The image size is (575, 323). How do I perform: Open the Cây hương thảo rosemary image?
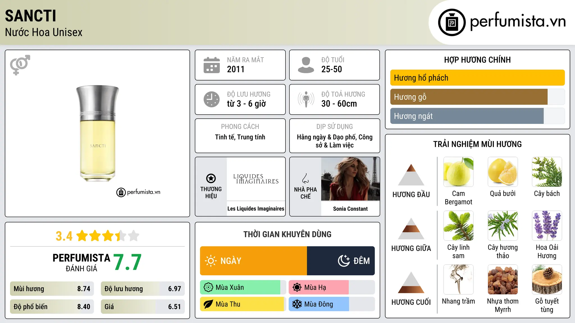[x=503, y=226]
